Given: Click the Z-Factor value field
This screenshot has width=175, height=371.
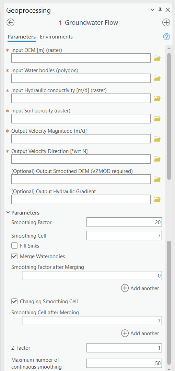Looking at the screenshot, I should (124, 348).
